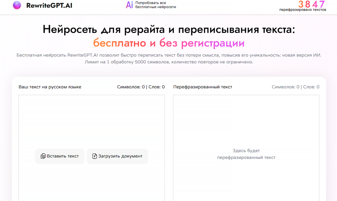Image resolution: width=337 pixels, height=201 pixels.
Task: Click the 'бесплатно и без регистрации' heading
Action: point(168,43)
